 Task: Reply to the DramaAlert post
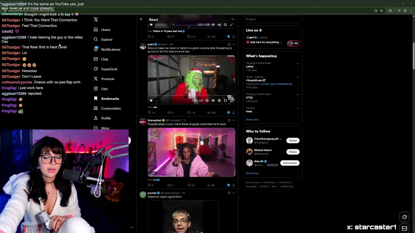click(x=151, y=185)
